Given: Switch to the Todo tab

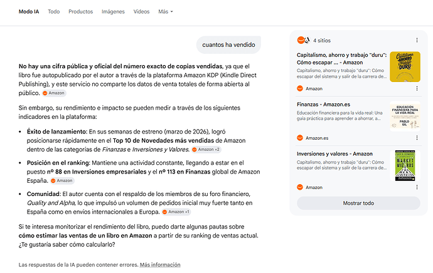Looking at the screenshot, I should point(53,11).
